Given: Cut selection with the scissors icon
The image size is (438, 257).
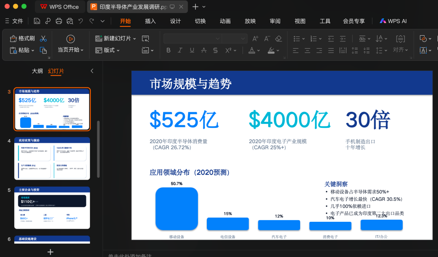Looking at the screenshot, I should pyautogui.click(x=43, y=38).
